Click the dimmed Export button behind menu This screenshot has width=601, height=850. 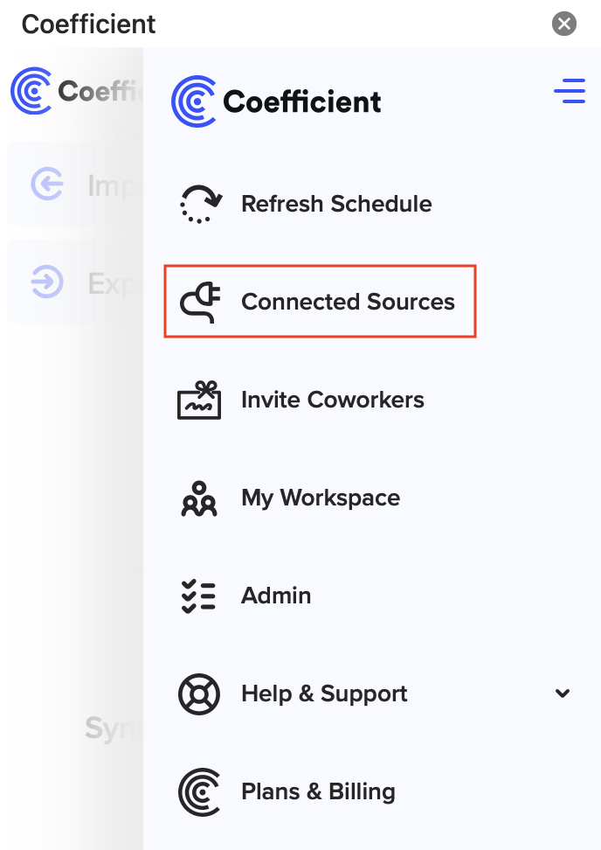[x=74, y=282]
